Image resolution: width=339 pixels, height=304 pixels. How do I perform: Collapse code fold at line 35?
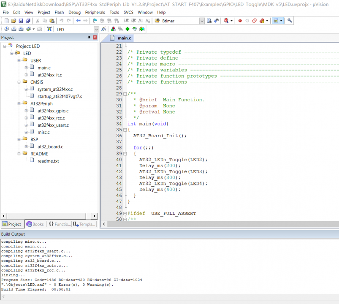coord(125,130)
